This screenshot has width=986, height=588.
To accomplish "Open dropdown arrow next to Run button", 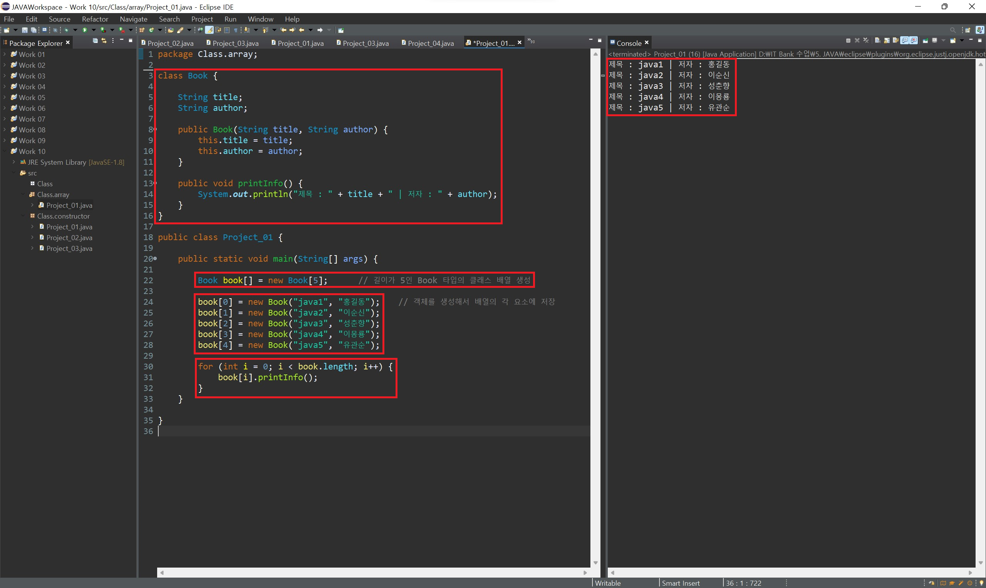I will pos(94,30).
